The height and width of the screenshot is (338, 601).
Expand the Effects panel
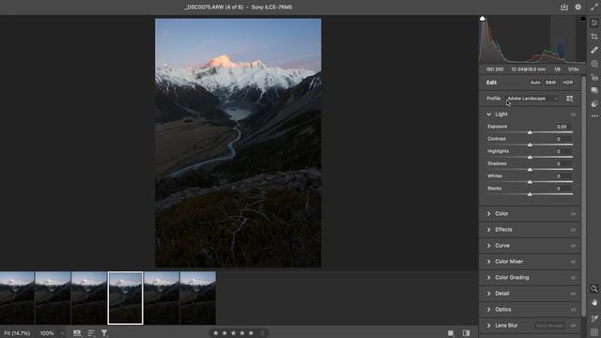tap(488, 229)
